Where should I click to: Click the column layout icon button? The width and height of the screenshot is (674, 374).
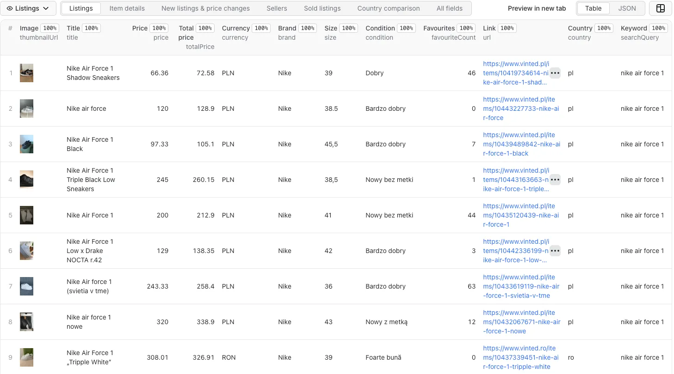coord(661,8)
